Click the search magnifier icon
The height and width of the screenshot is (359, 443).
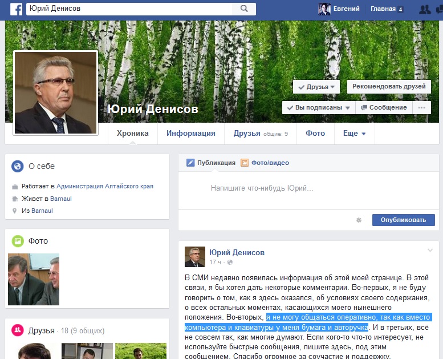[x=244, y=9]
